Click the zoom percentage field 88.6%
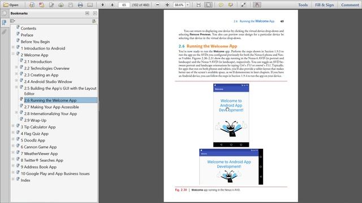This screenshot has height=203, width=362. (179, 5)
